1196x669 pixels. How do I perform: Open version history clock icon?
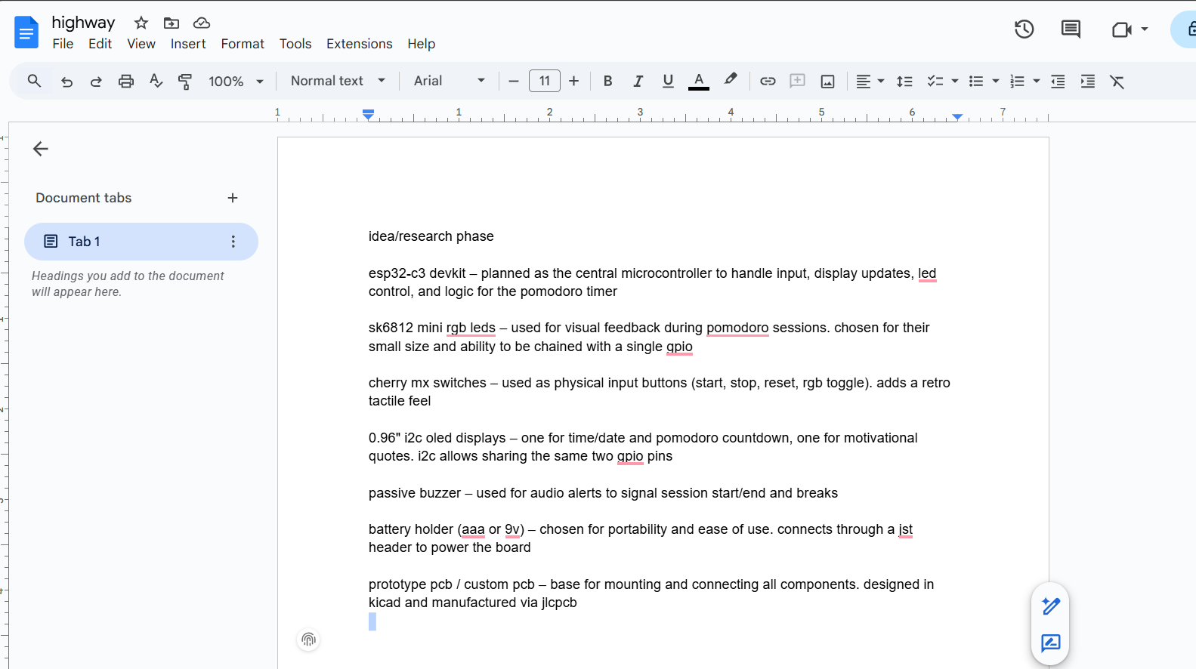(1024, 29)
